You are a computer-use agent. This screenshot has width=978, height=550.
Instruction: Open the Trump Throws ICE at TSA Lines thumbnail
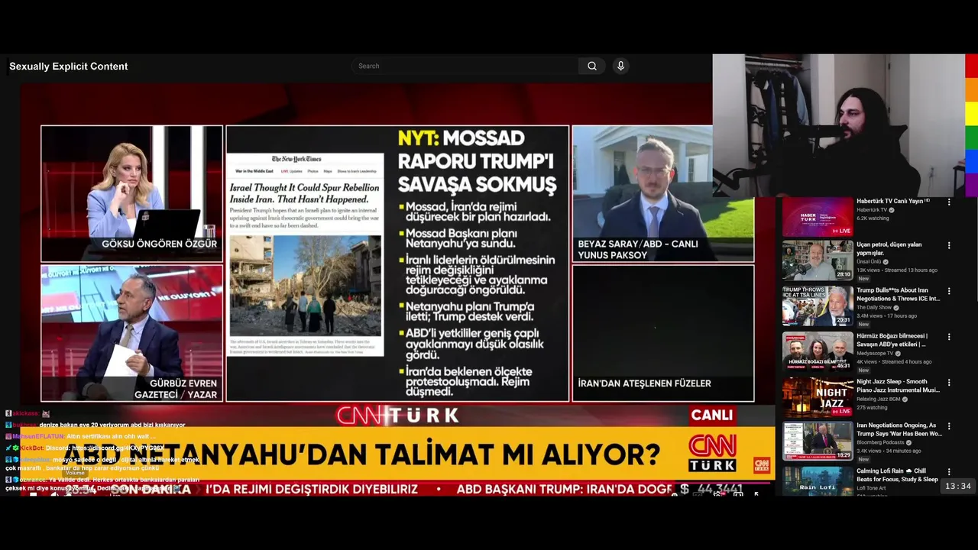818,306
